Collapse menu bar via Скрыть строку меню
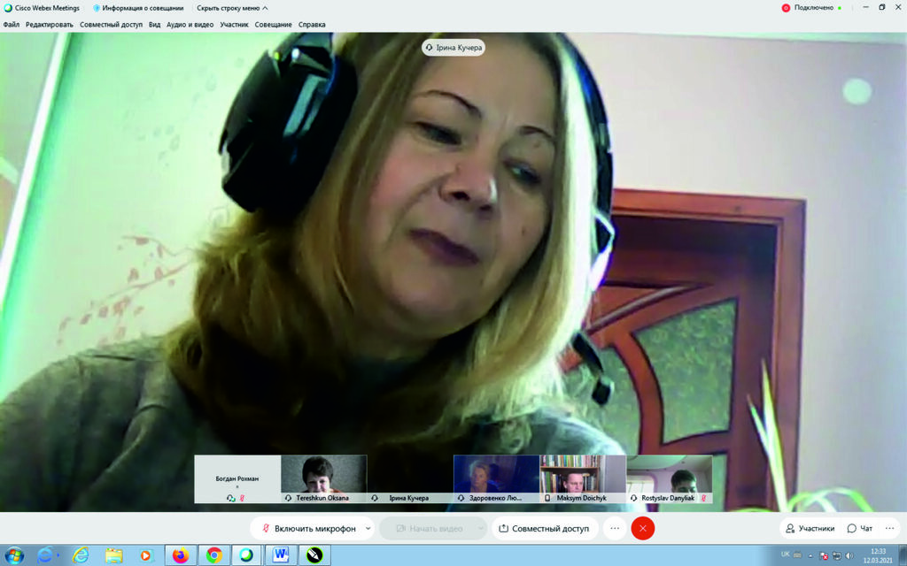 229,8
